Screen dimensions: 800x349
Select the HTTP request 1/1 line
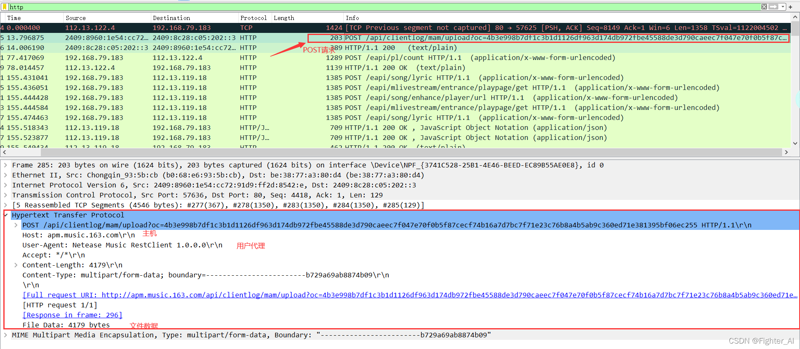(60, 305)
